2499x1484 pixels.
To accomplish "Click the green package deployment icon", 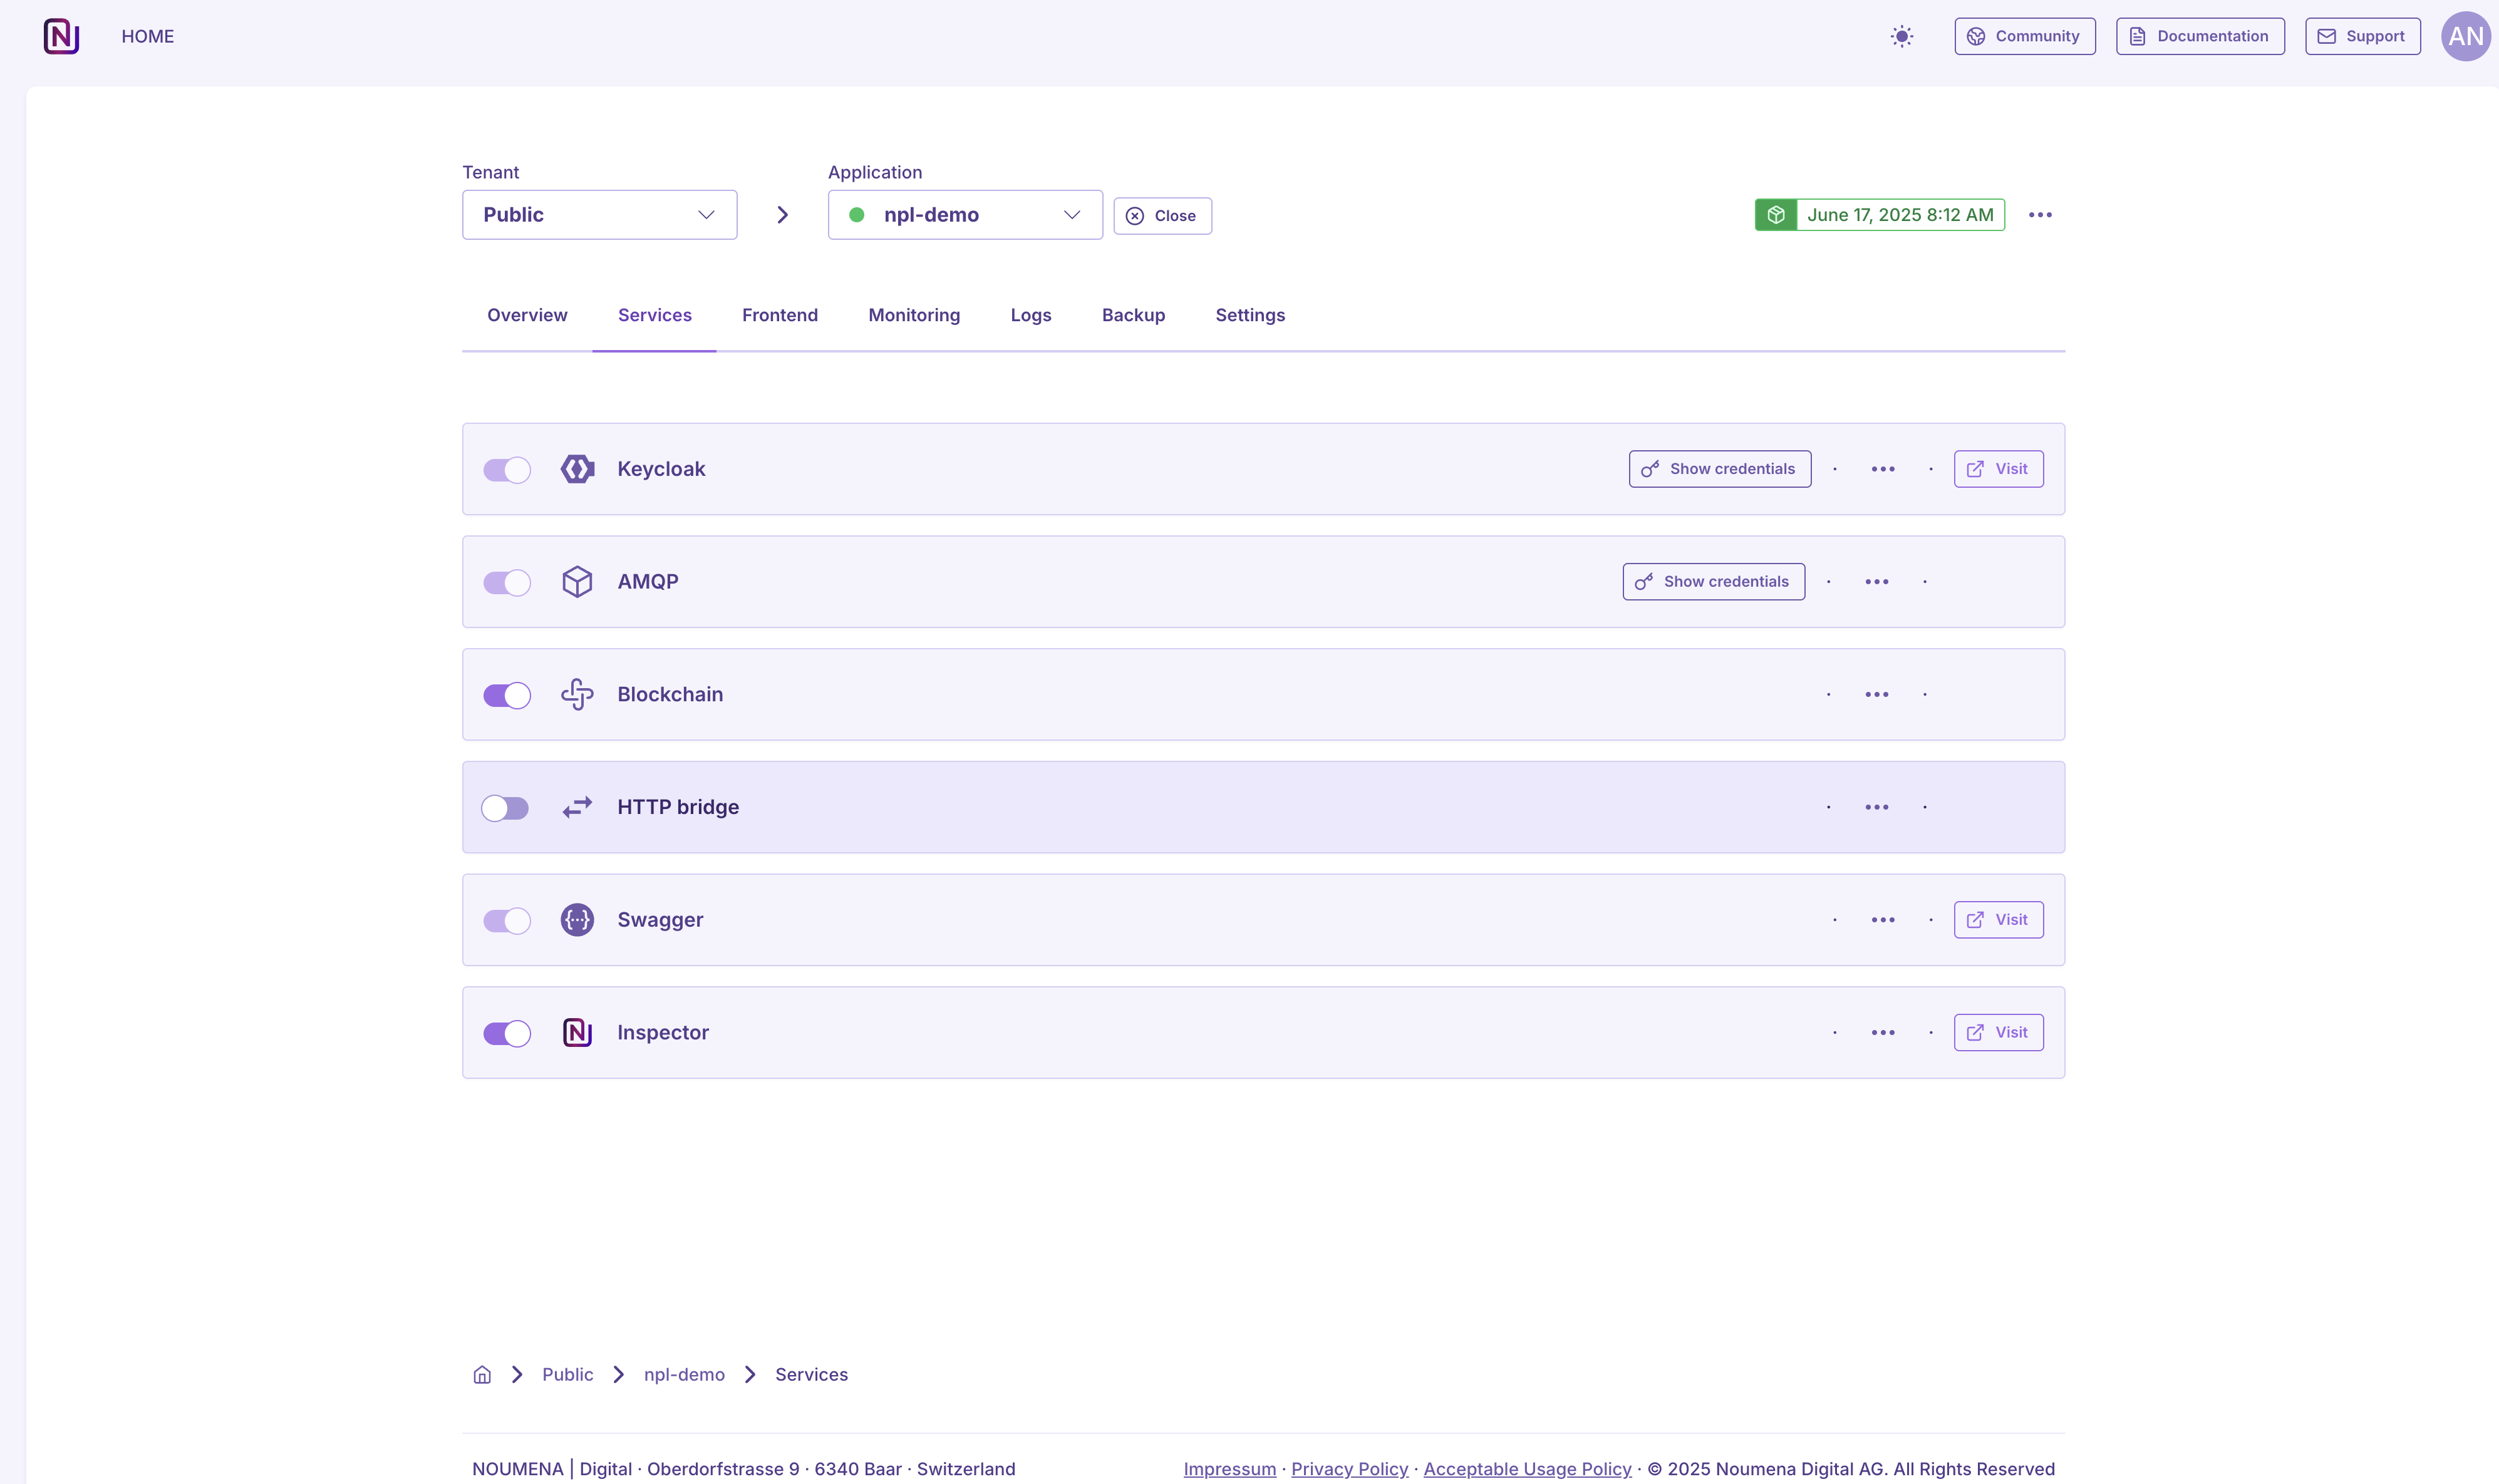I will (x=1775, y=215).
